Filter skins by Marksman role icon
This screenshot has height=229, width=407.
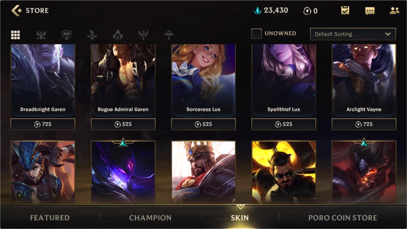coord(169,35)
